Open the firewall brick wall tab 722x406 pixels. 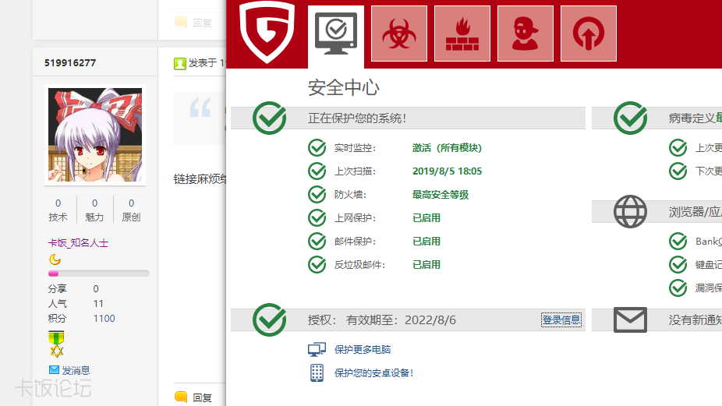[x=462, y=34]
